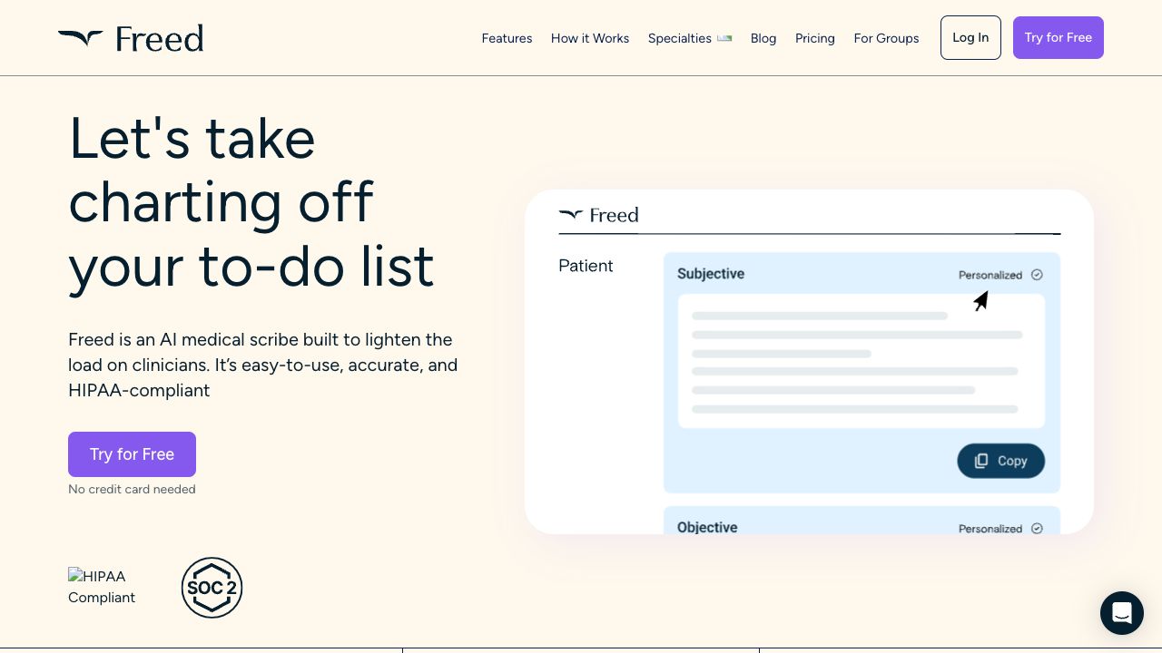Toggle the Personalized checkmark in the Subjective section

point(1037,275)
